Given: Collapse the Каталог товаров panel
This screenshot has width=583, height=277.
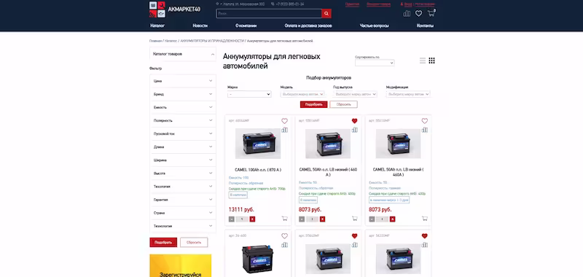Looking at the screenshot, I should pyautogui.click(x=183, y=54).
